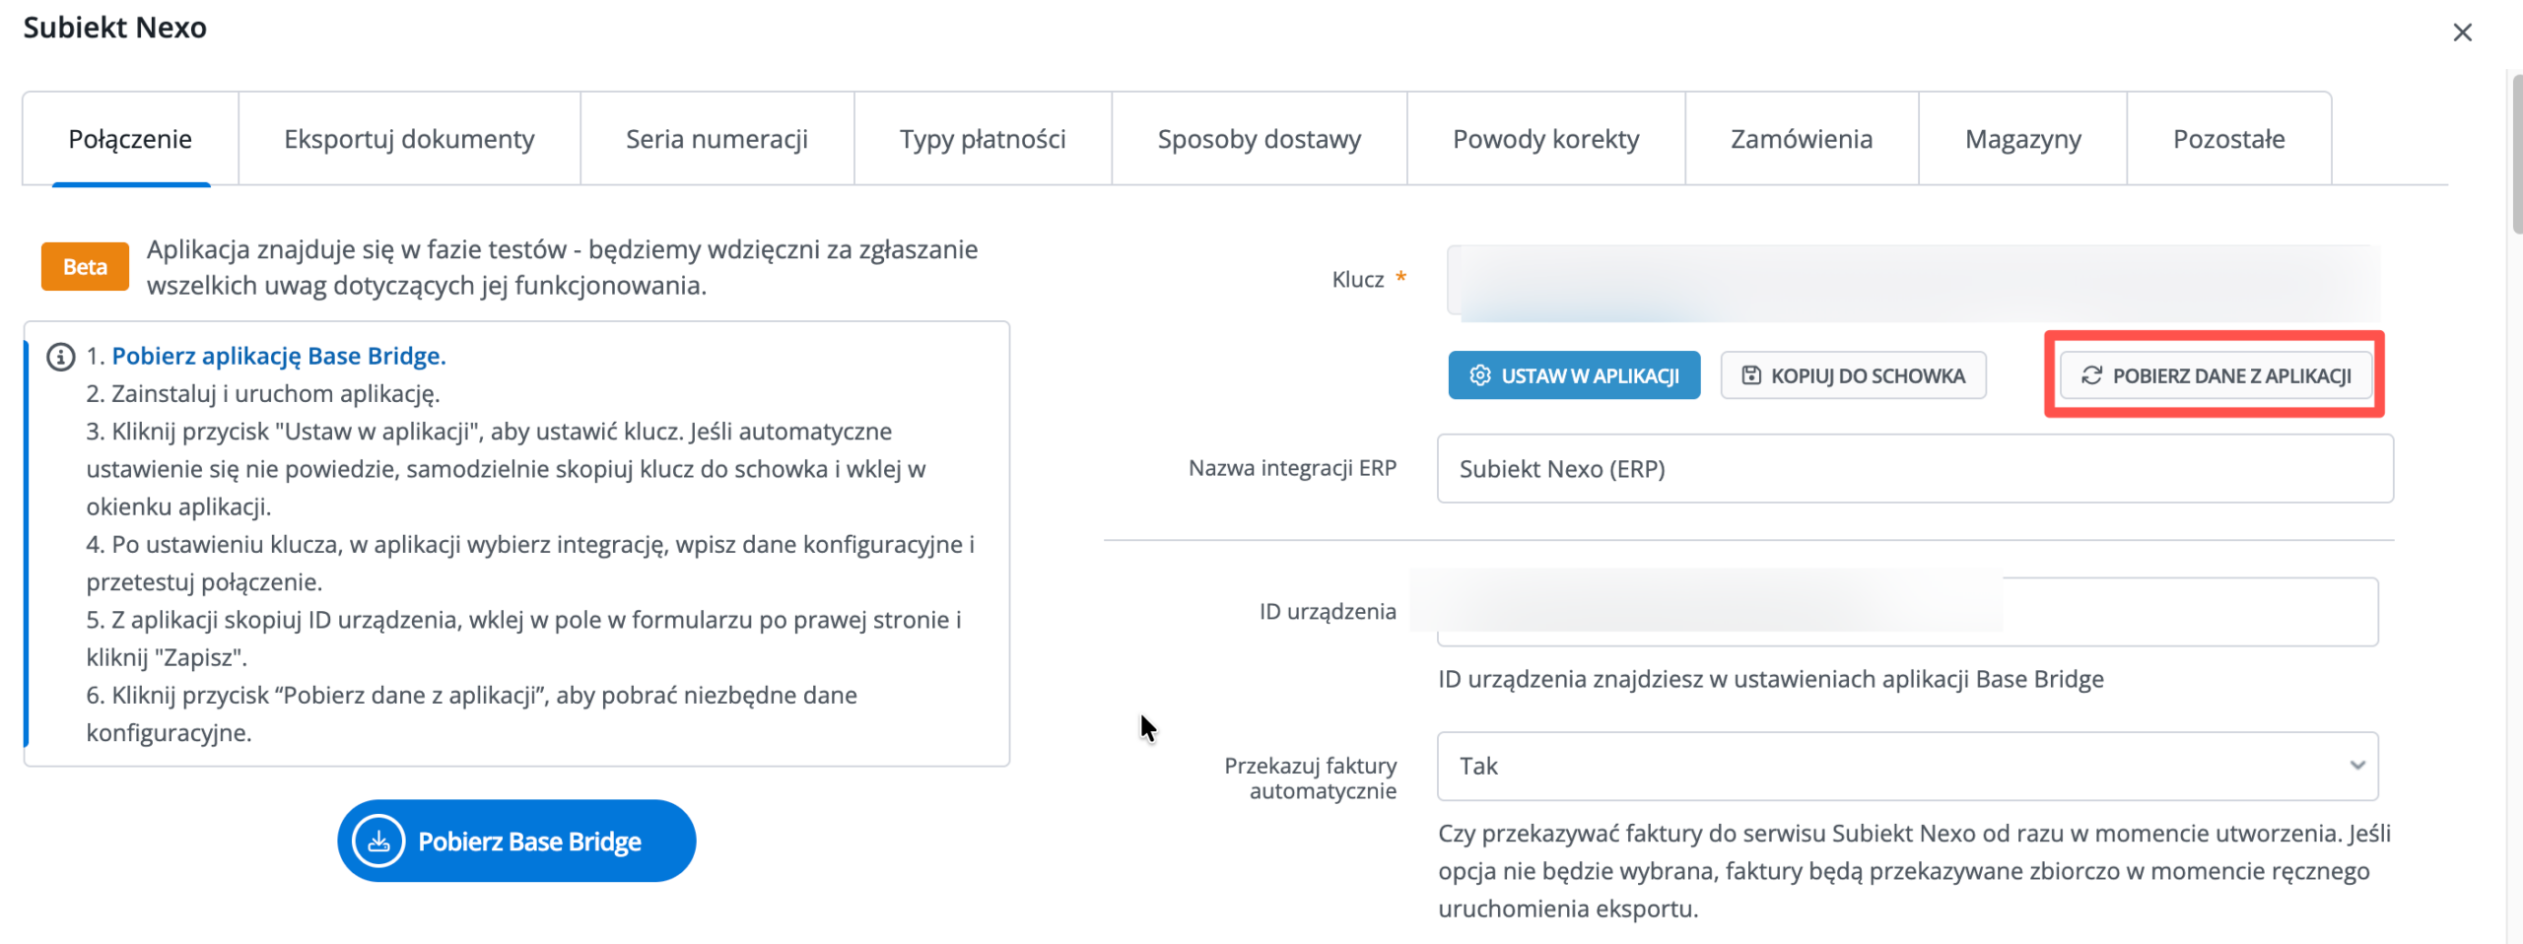
Task: Close the Subiekt Nexo dialog
Action: pos(2462,33)
